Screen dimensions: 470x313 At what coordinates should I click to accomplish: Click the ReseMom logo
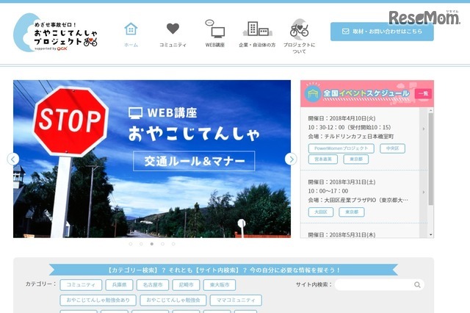point(424,18)
